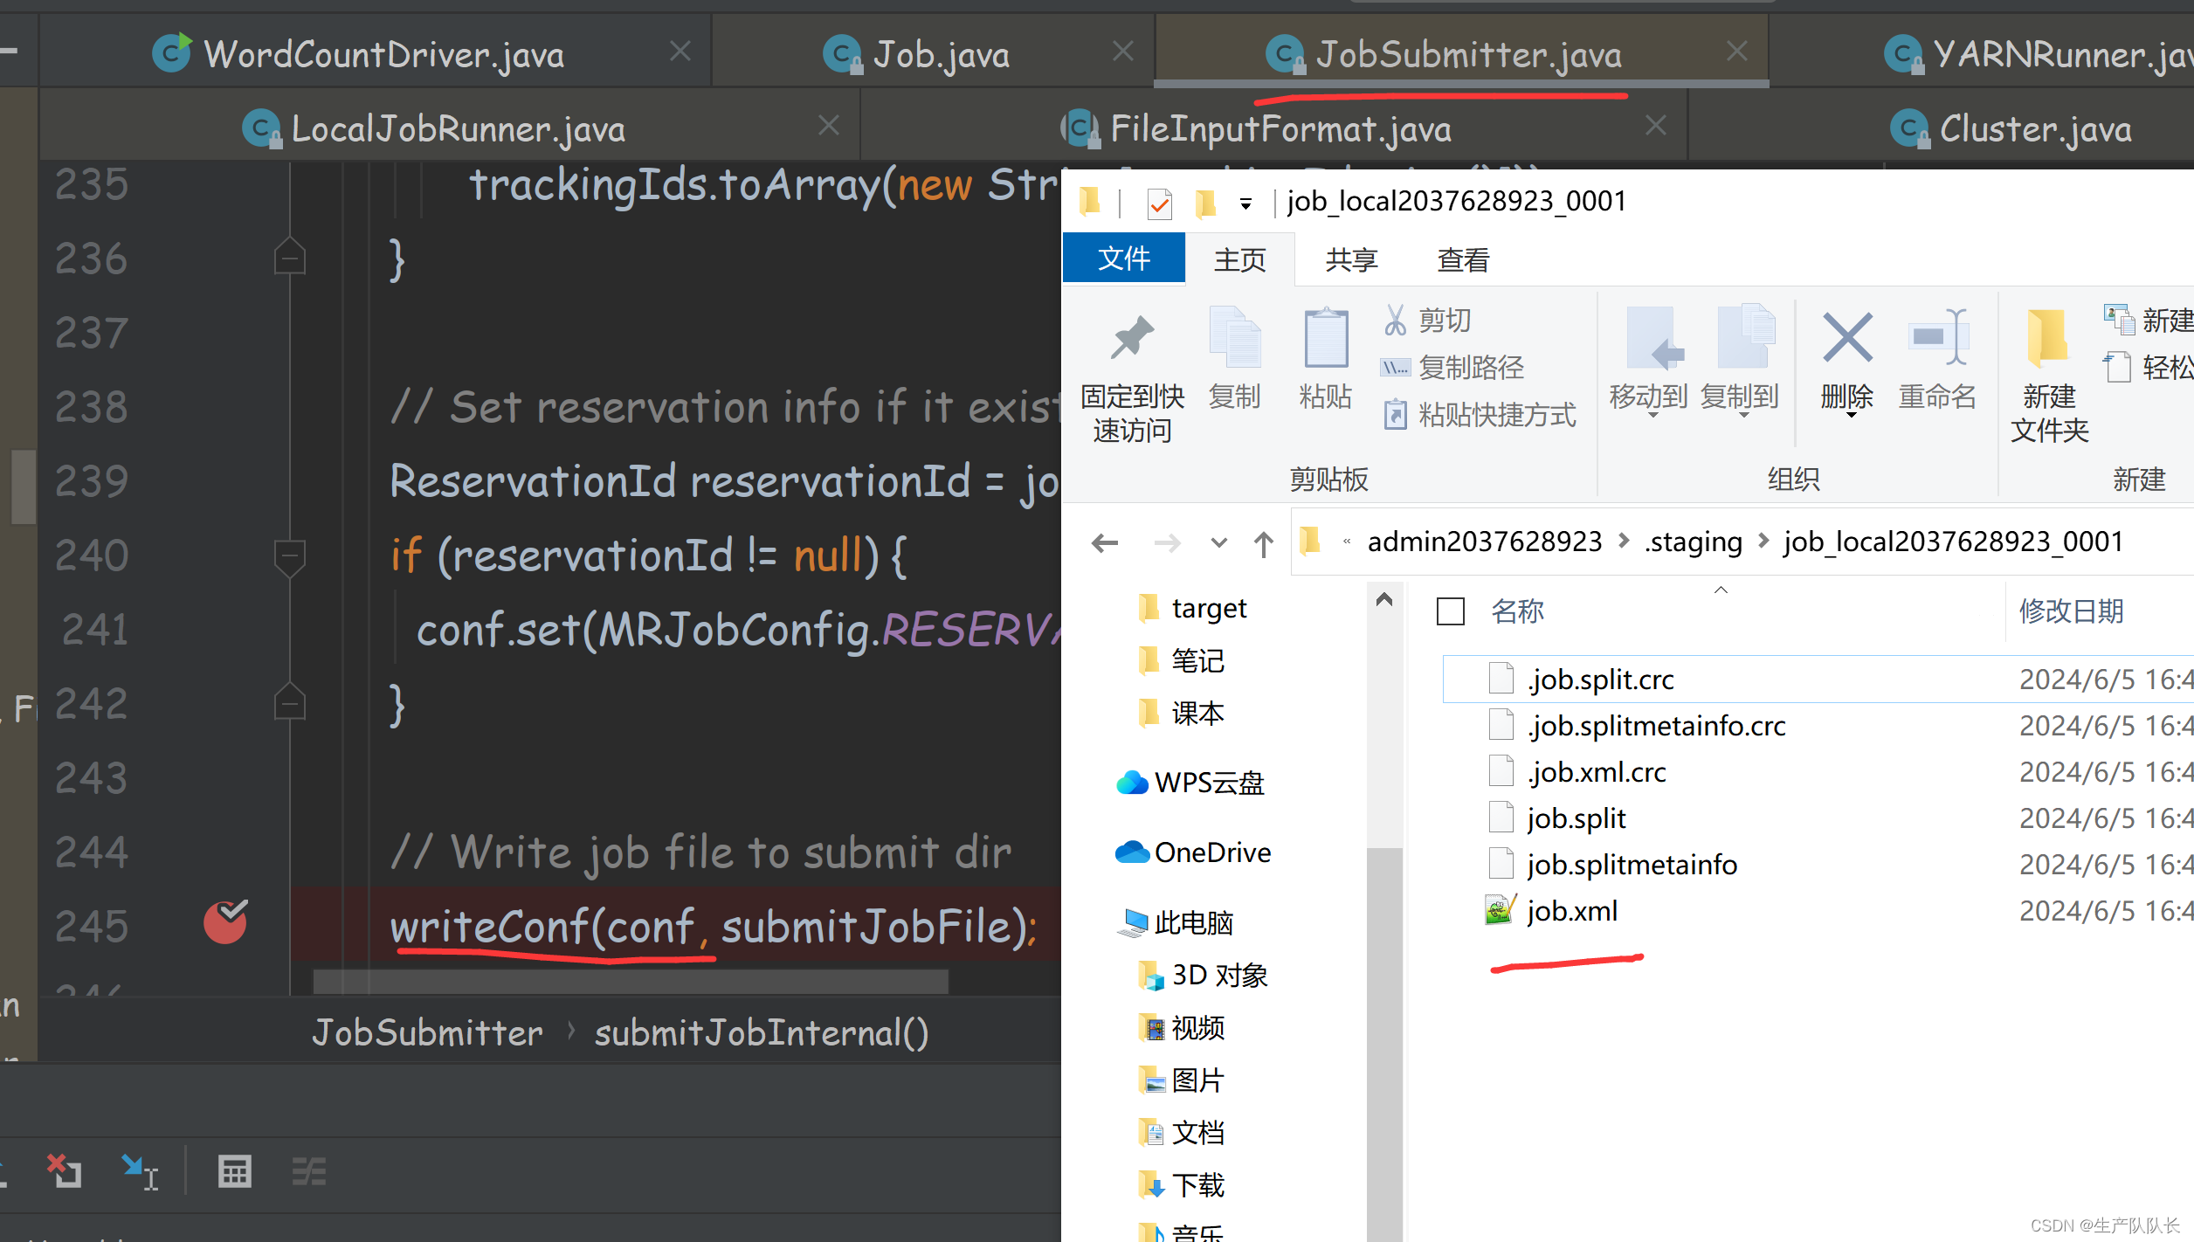Click the 剪切 scissors button

1427,321
